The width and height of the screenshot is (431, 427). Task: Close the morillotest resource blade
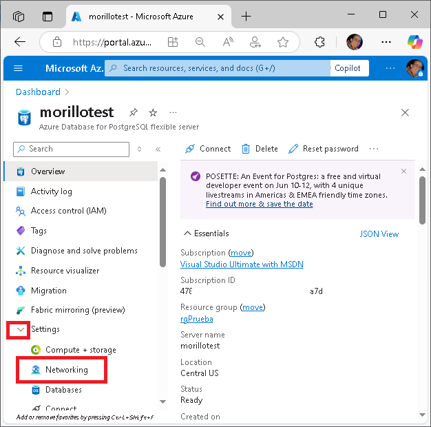point(405,112)
